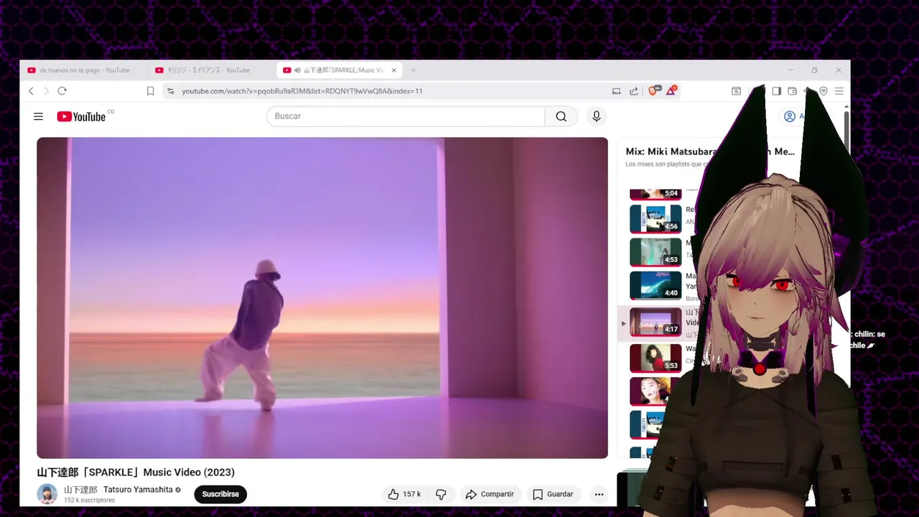Open more actions three-dot menu
Viewport: 919px width, 517px height.
[x=599, y=494]
